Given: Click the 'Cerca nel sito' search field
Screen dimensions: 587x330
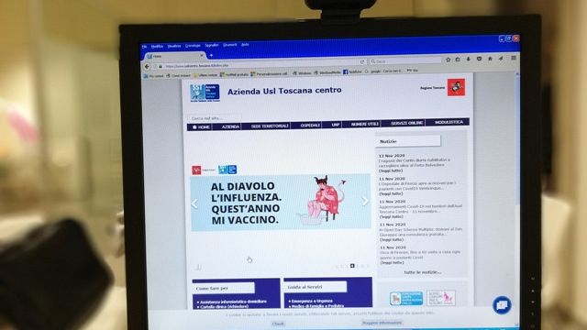Looking at the screenshot, I should pos(214,118).
